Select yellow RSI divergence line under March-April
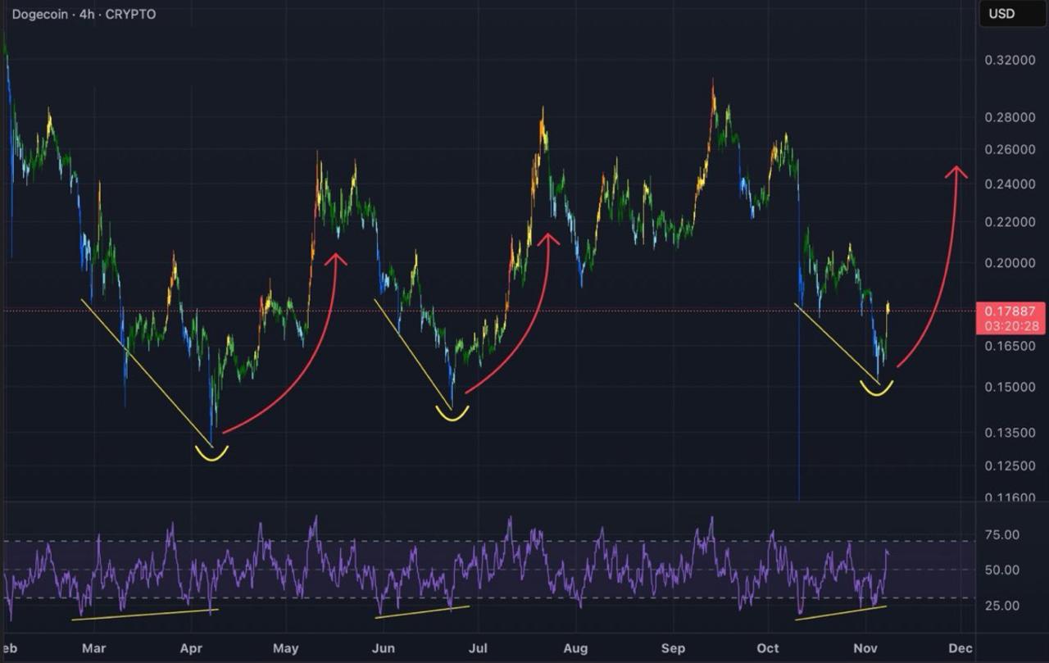The height and width of the screenshot is (663, 1049). [145, 614]
